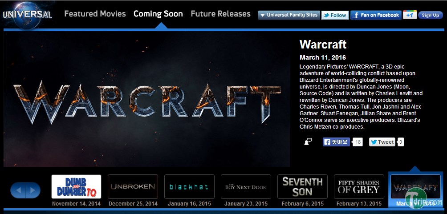Viewport: 447px width, 214px height.
Task: Switch to Future Releases tab
Action: coord(221,14)
